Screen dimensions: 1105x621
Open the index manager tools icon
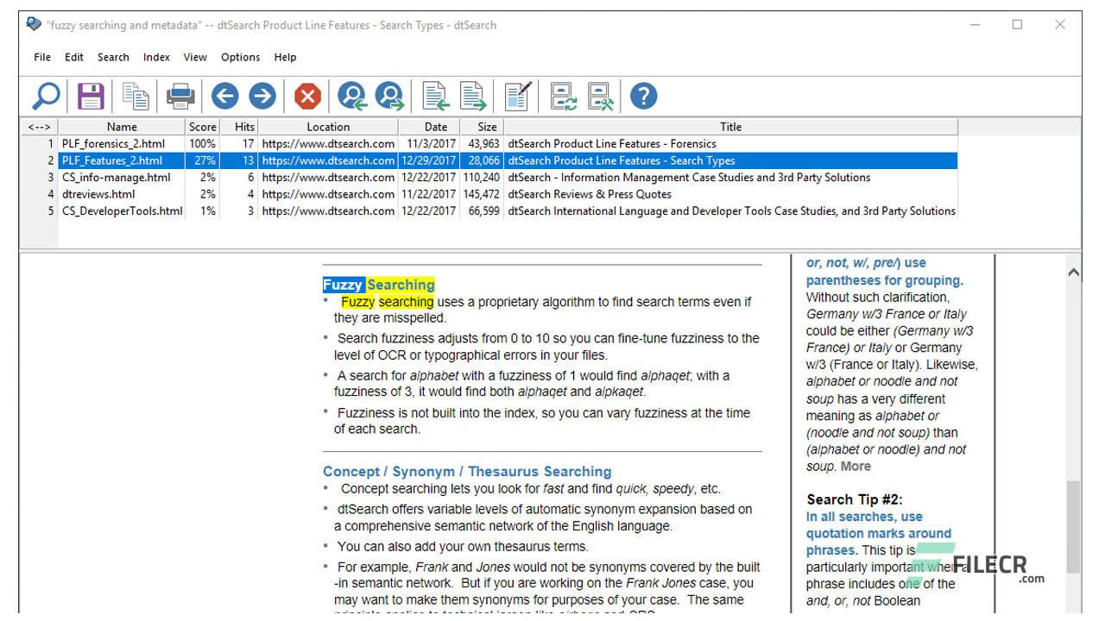[x=601, y=96]
